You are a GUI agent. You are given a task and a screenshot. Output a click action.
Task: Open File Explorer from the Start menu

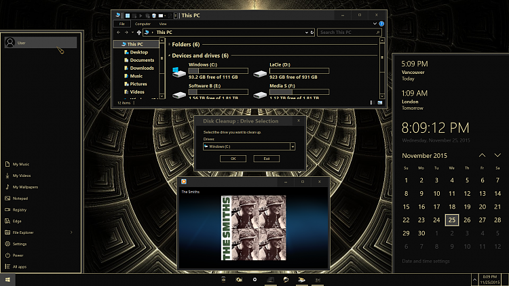pyautogui.click(x=41, y=232)
